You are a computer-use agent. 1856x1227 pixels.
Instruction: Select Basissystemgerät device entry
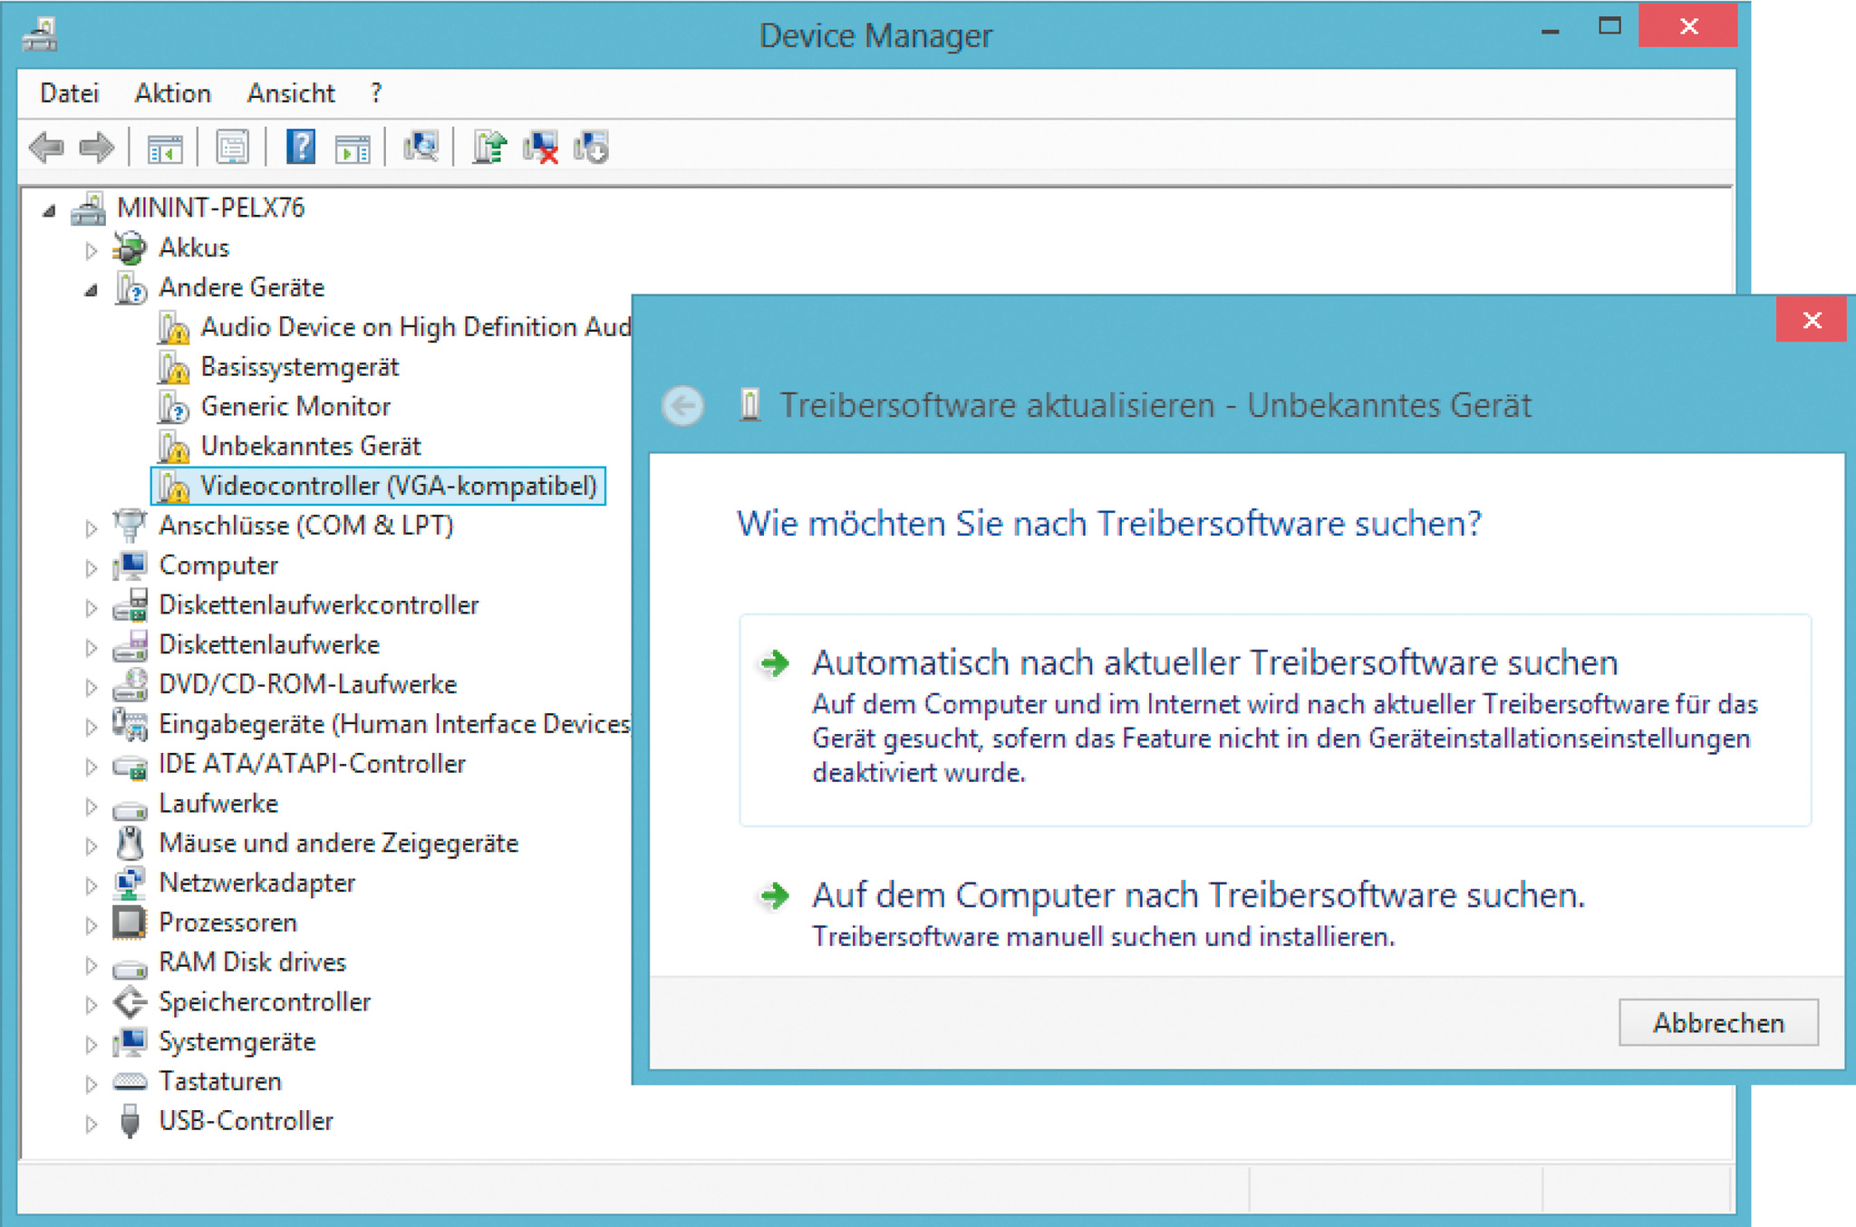click(x=299, y=367)
